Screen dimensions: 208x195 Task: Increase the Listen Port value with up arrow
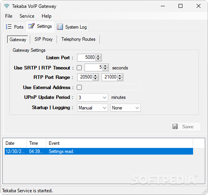(x=98, y=56)
